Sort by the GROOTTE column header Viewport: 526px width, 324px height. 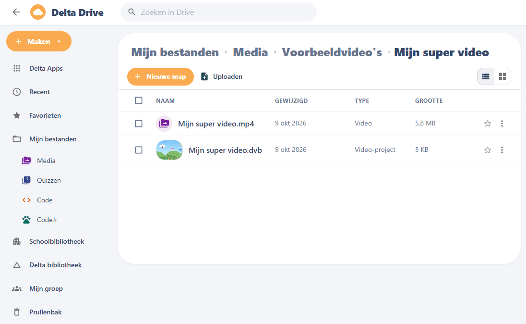429,100
